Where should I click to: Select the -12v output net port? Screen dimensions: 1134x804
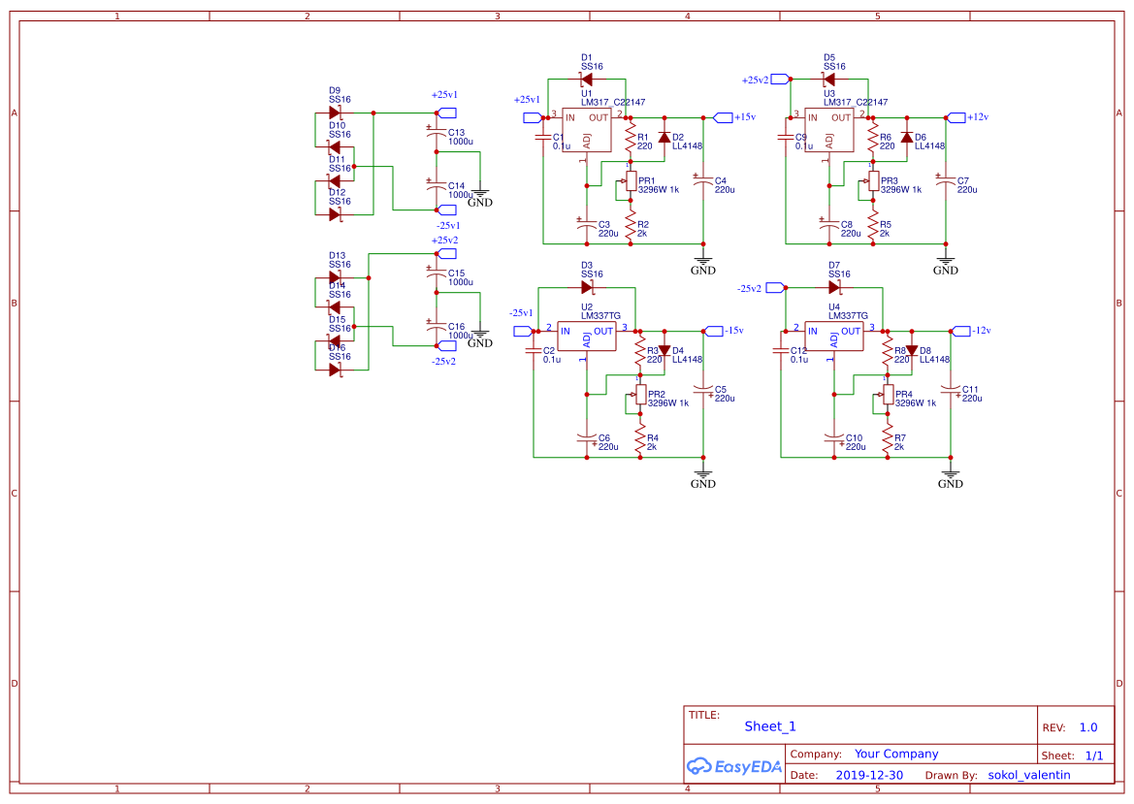tap(960, 331)
